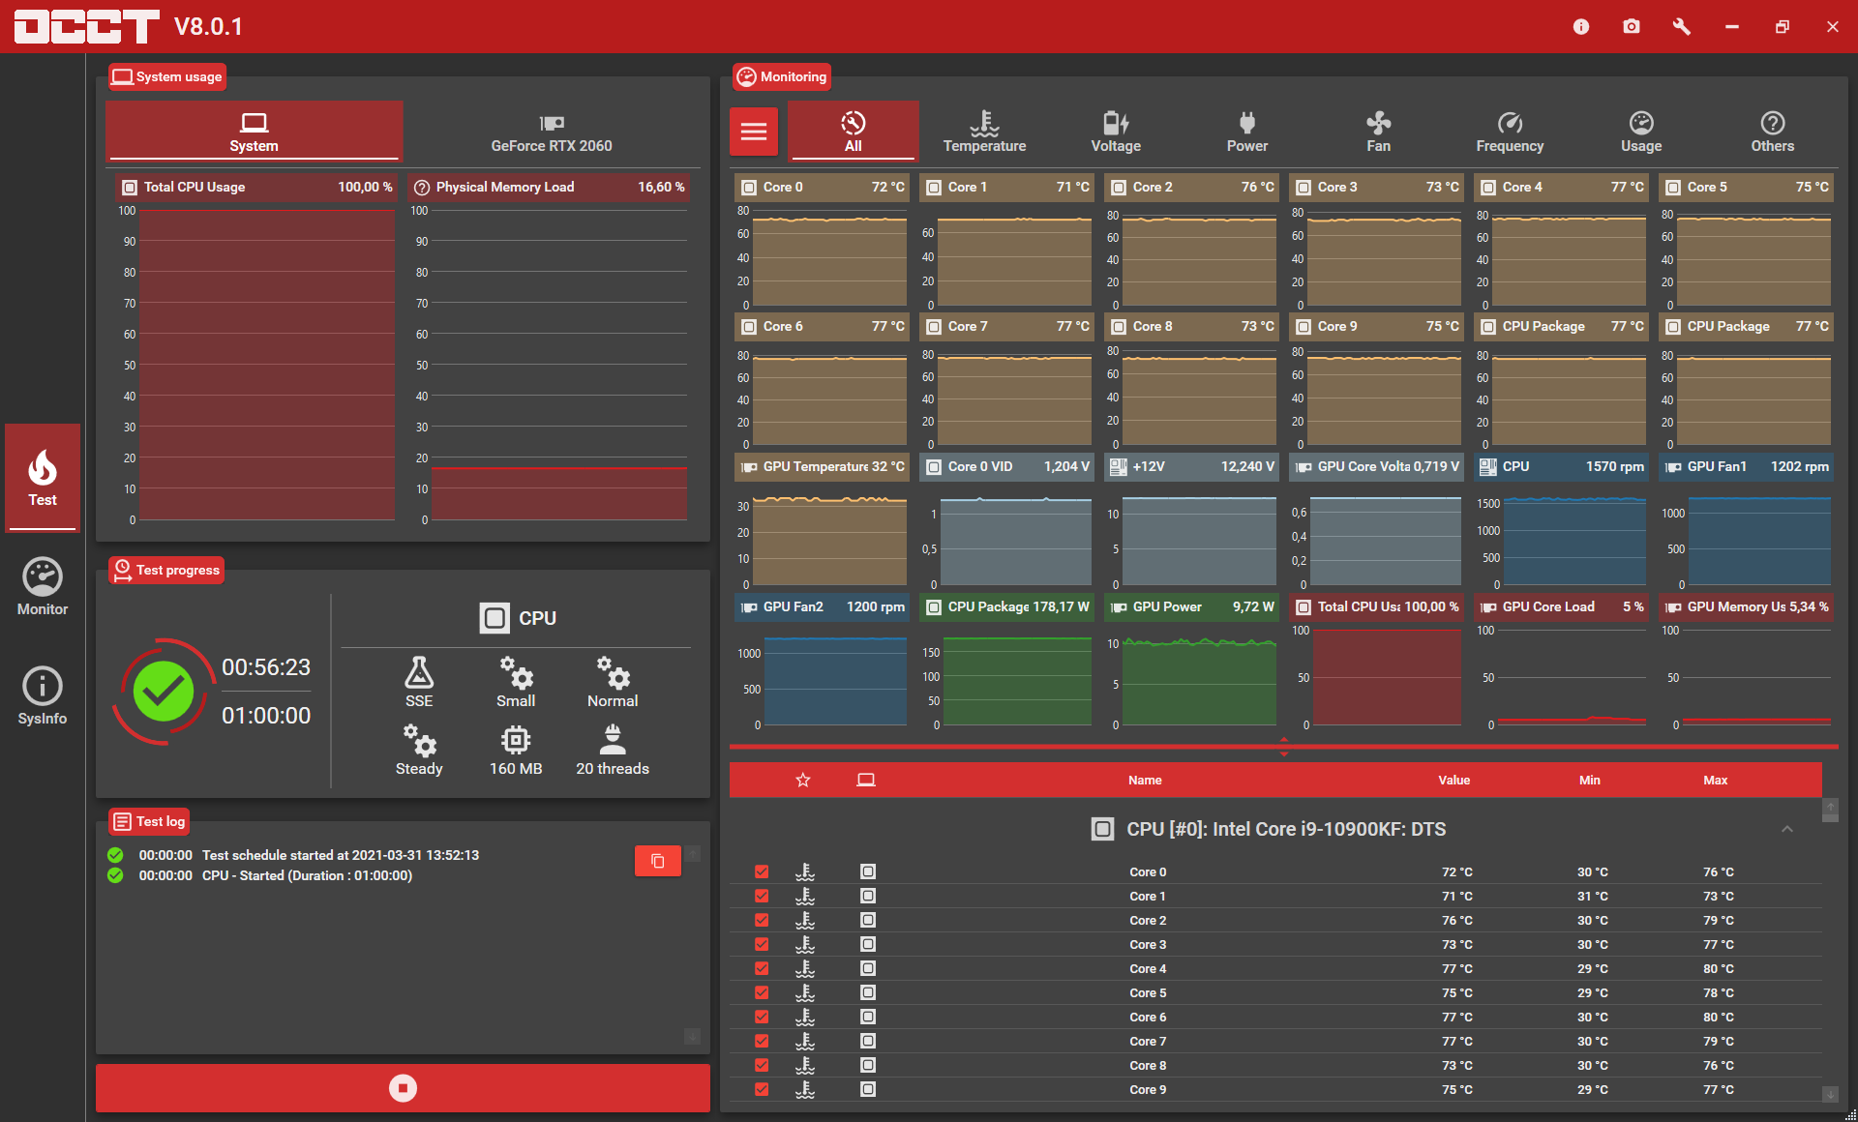1858x1122 pixels.
Task: Collapse the CPU Intel Core i9-10900KF group
Action: (x=1787, y=829)
